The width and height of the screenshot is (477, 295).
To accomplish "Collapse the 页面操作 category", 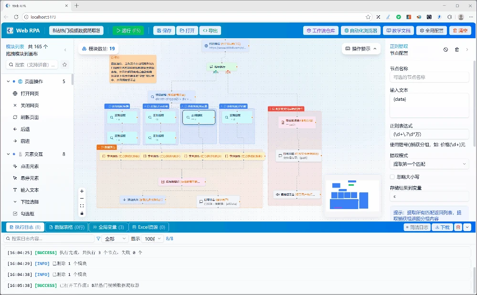I will (x=8, y=82).
